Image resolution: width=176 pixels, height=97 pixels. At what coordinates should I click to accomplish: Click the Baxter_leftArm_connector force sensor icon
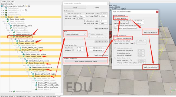36,83
